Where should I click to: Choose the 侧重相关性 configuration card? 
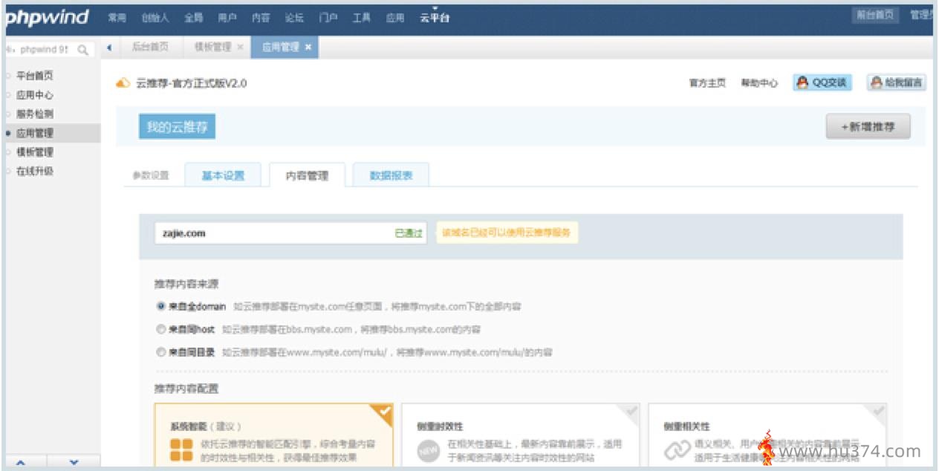(x=767, y=437)
